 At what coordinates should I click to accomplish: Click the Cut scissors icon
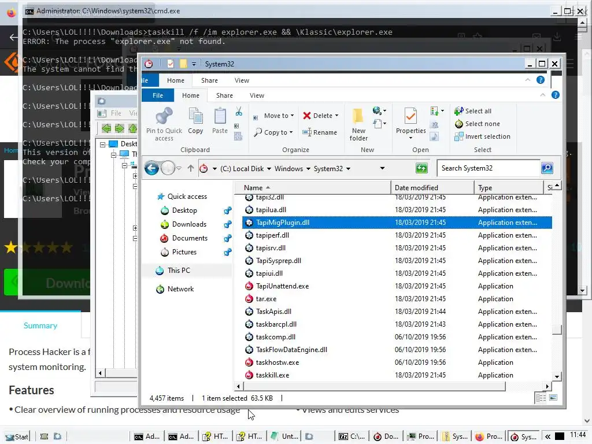pyautogui.click(x=239, y=112)
